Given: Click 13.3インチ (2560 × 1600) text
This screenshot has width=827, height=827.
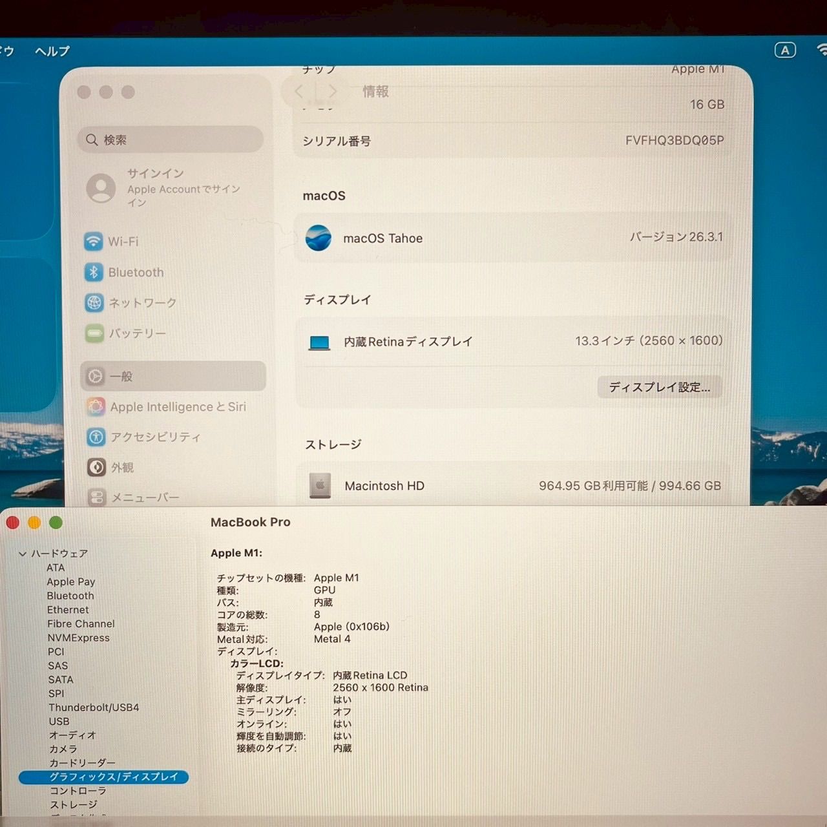Looking at the screenshot, I should click(x=649, y=340).
